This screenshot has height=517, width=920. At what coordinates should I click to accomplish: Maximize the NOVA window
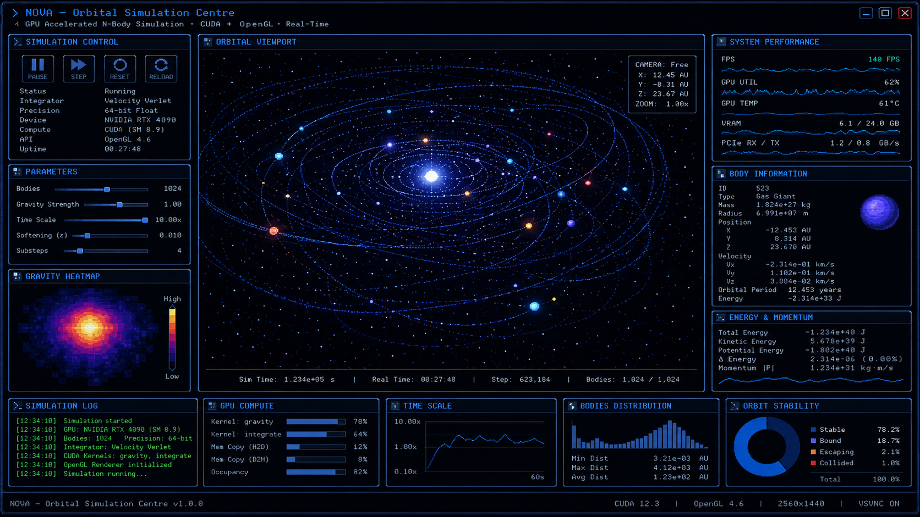pos(885,13)
